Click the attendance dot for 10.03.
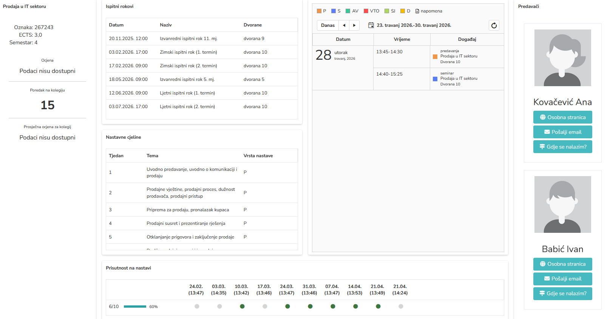The image size is (610, 319). [242, 307]
